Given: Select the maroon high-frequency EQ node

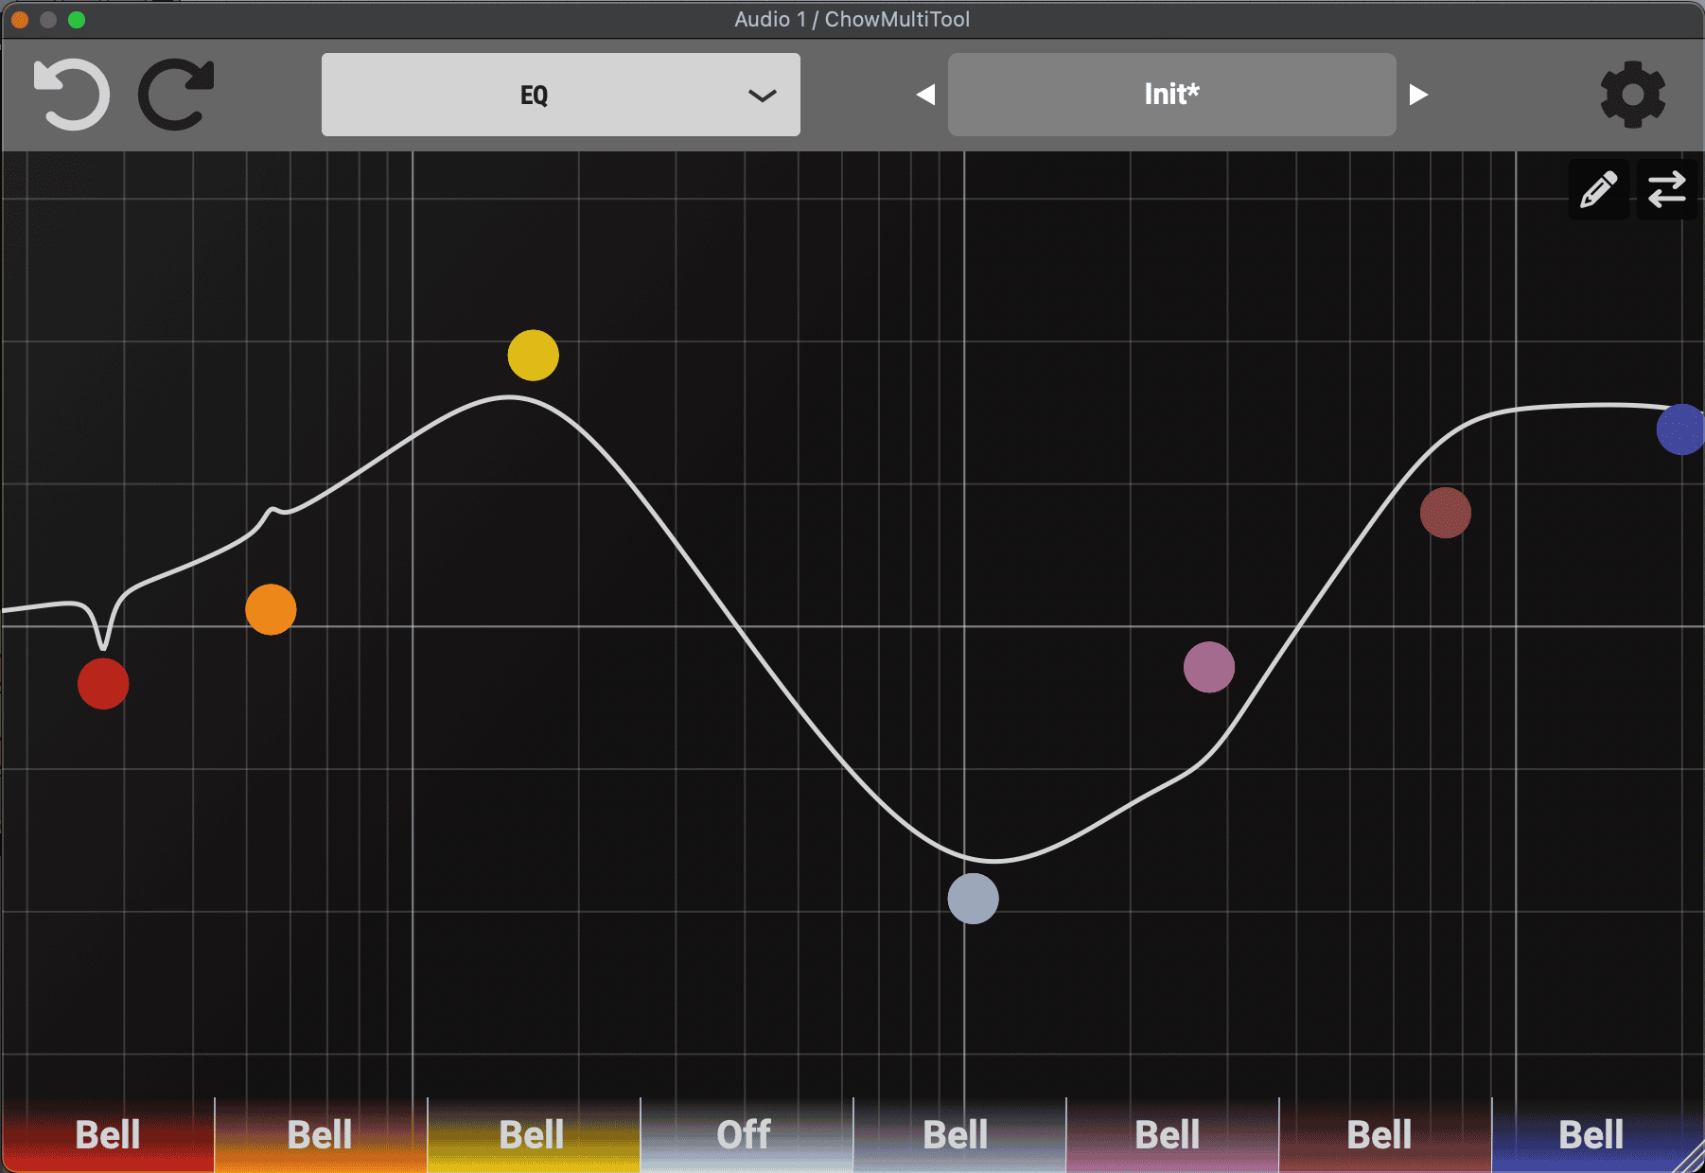Looking at the screenshot, I should [1446, 514].
